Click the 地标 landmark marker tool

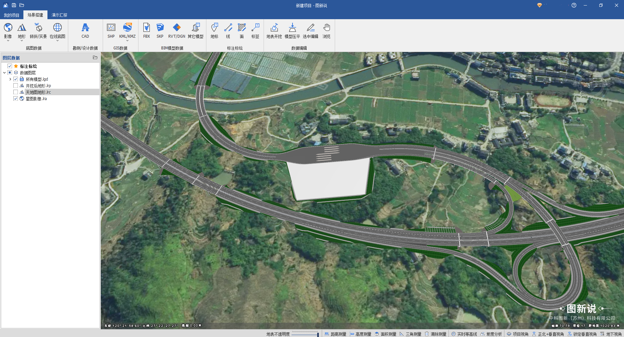(x=214, y=31)
